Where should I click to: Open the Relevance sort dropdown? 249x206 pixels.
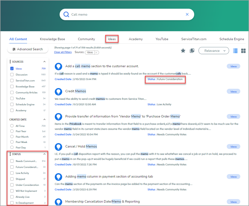pyautogui.click(x=213, y=51)
